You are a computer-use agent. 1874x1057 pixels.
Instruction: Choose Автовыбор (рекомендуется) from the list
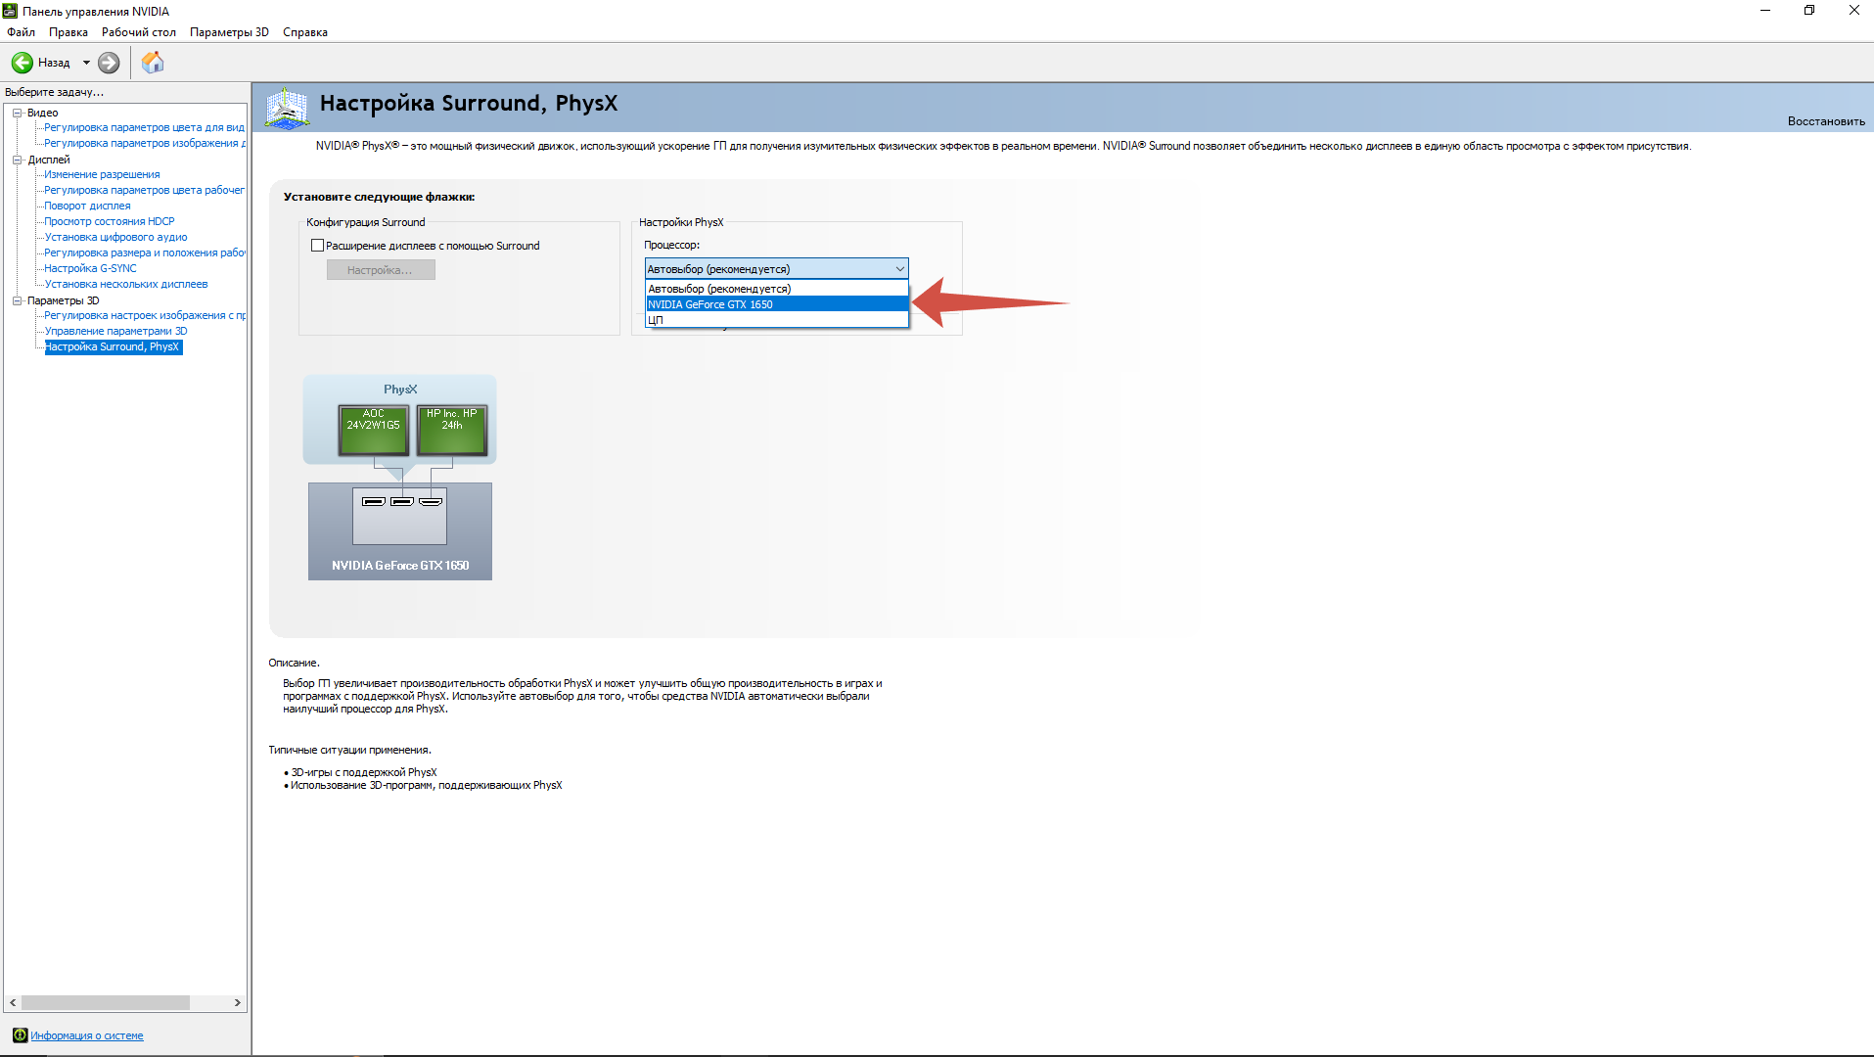777,289
